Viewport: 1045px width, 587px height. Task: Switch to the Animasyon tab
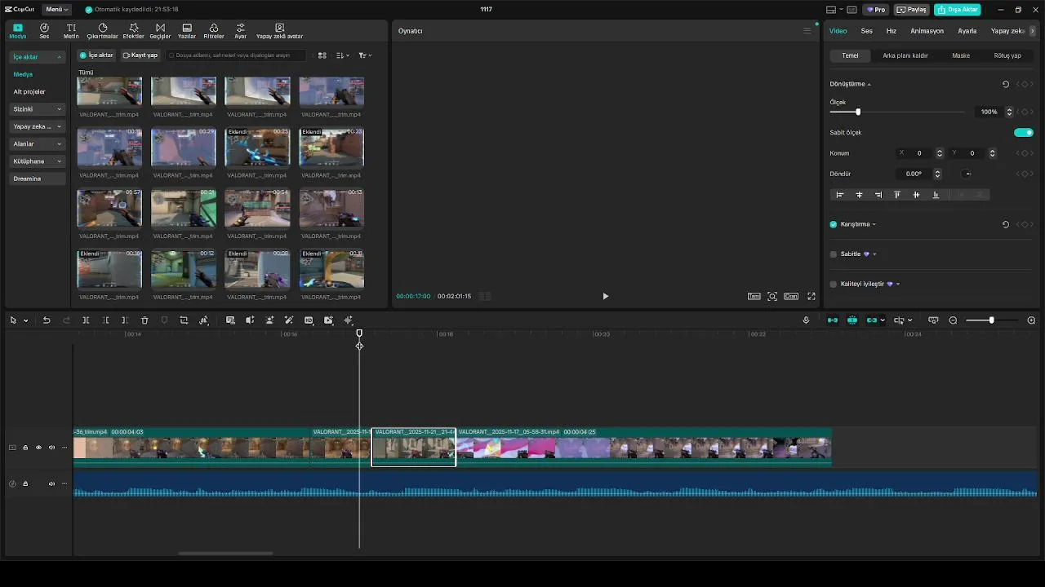point(927,31)
